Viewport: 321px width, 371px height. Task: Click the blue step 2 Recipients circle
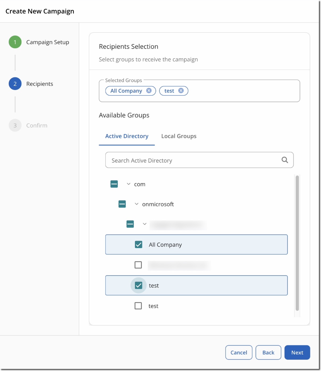point(15,83)
